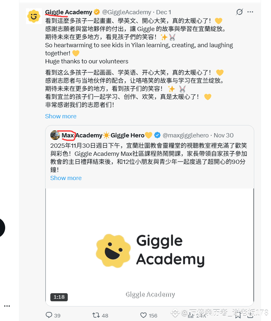Open Giggle Academy profile avatar

click(34, 16)
